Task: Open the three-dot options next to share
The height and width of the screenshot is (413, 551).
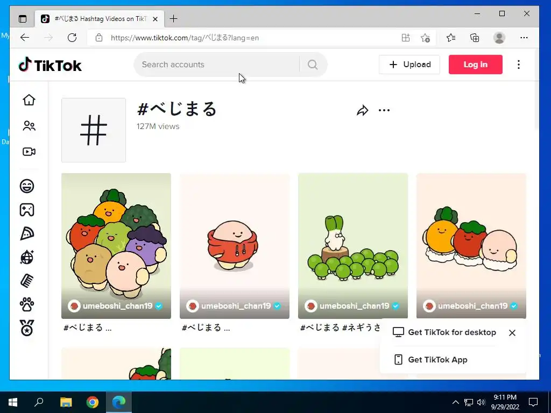Action: tap(384, 110)
